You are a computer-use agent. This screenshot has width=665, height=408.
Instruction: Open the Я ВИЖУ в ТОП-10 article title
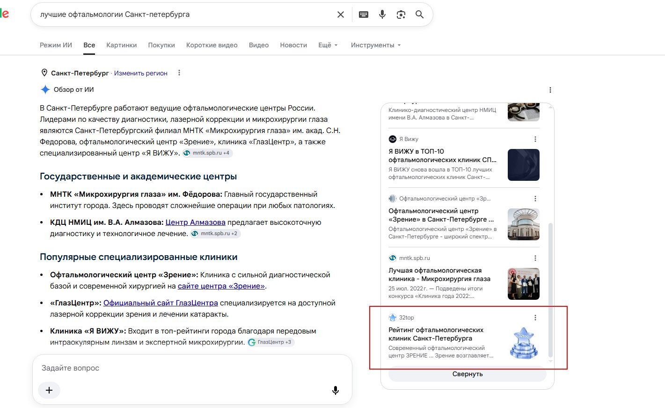pyautogui.click(x=443, y=156)
